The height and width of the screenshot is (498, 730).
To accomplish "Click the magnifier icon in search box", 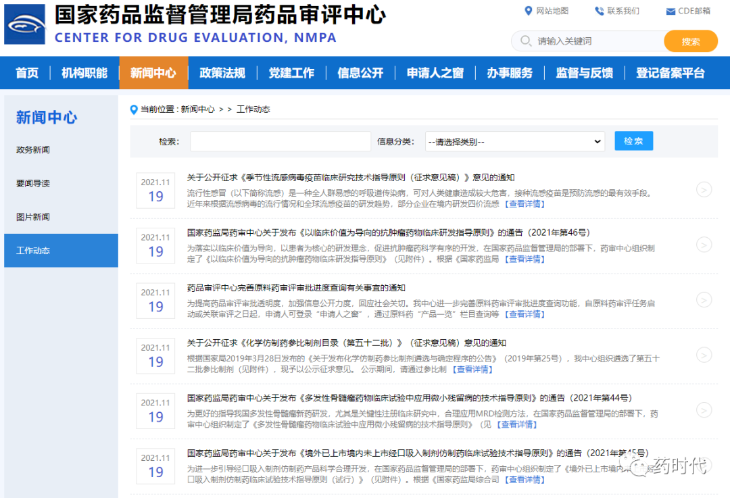I will tap(526, 41).
